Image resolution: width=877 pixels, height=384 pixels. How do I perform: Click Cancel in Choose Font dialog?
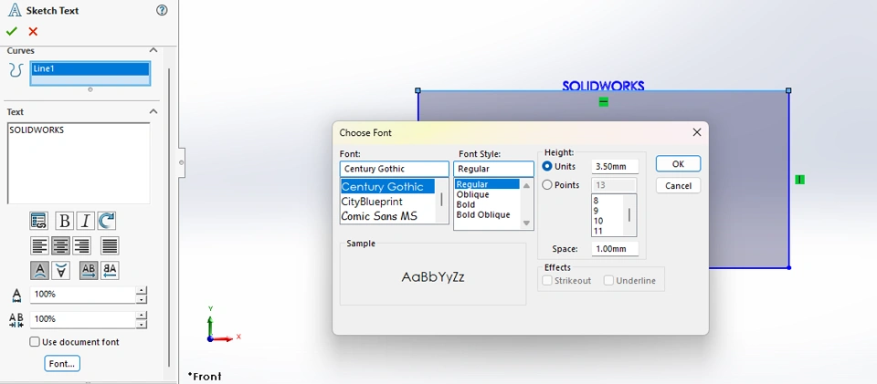[x=678, y=186]
